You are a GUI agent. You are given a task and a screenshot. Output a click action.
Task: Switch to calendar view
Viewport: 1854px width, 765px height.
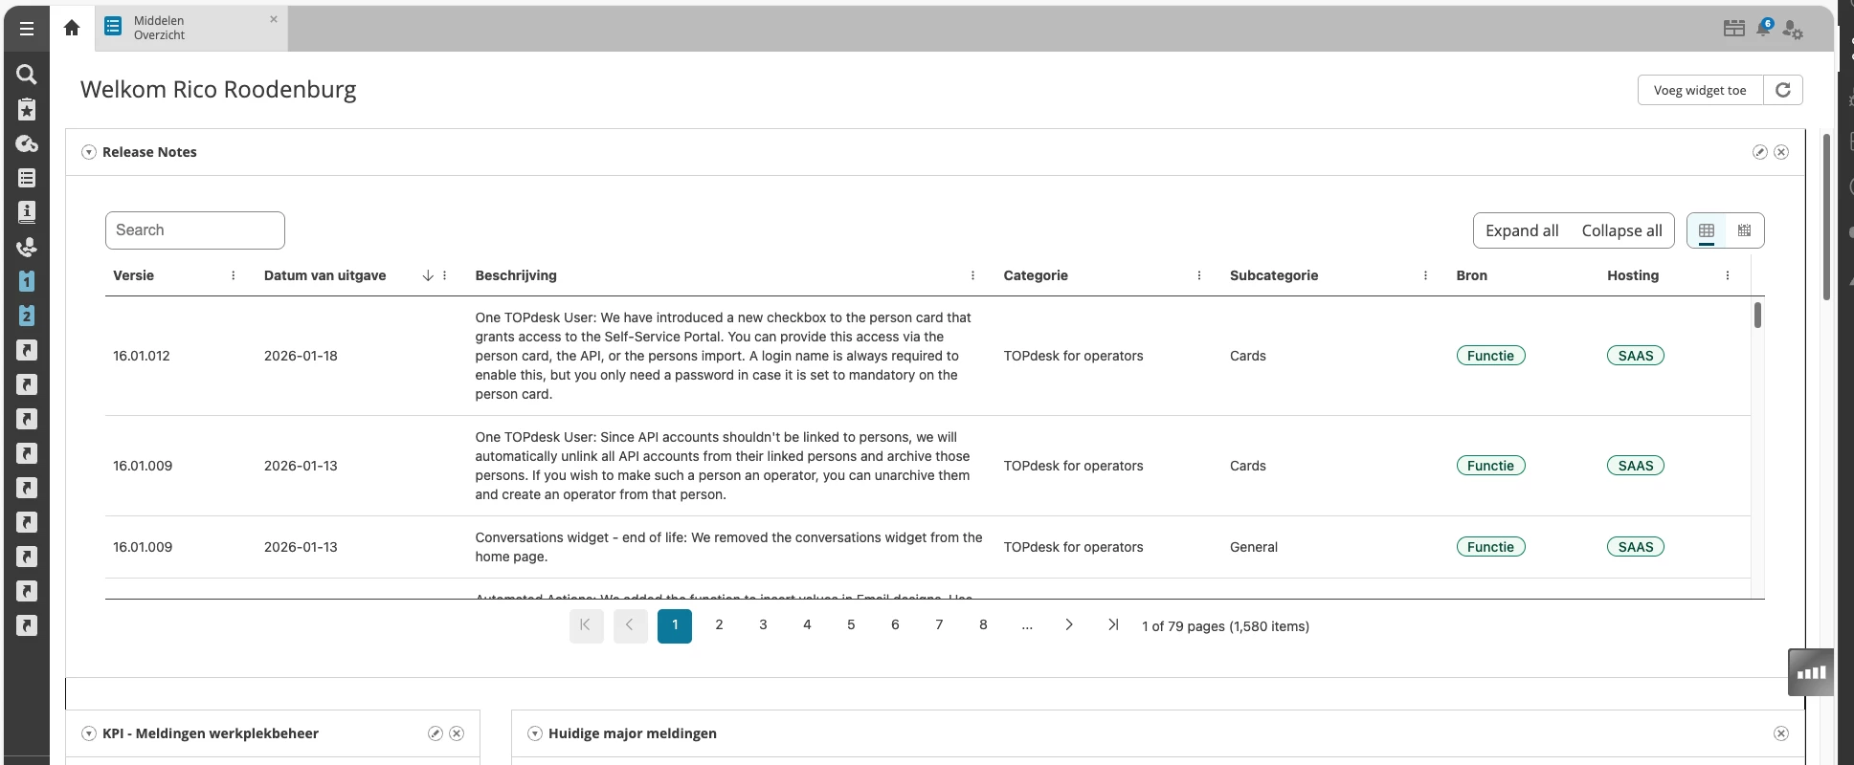click(x=1745, y=230)
